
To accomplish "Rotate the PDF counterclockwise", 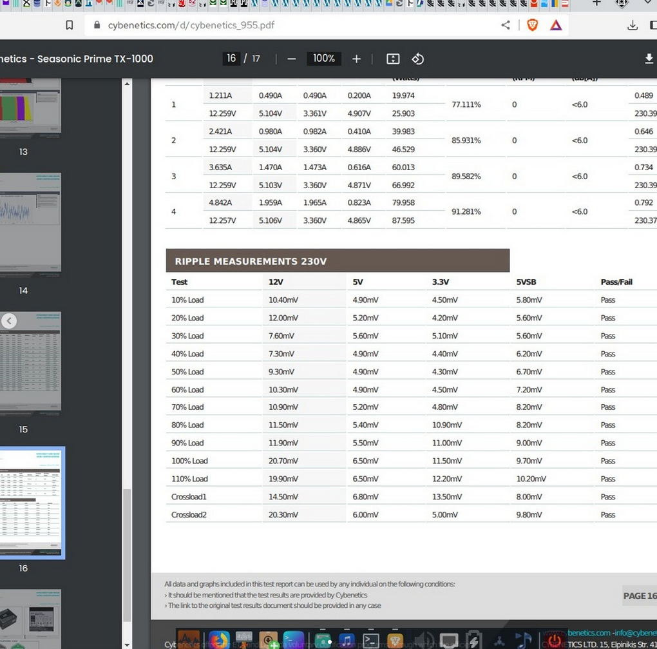I will 417,59.
